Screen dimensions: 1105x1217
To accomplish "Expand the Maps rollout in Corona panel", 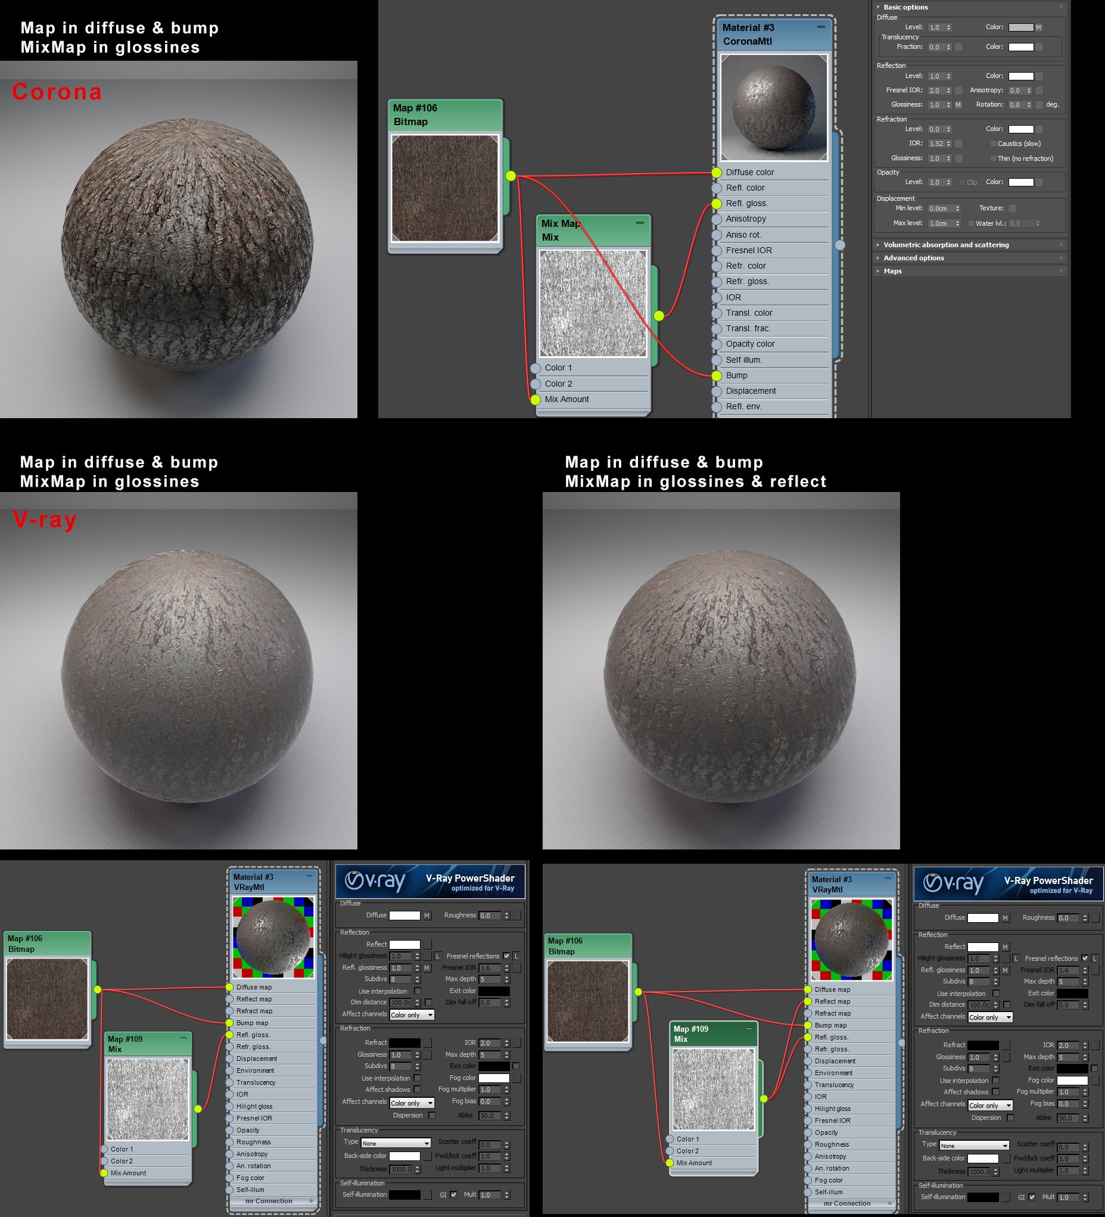I will pos(892,272).
